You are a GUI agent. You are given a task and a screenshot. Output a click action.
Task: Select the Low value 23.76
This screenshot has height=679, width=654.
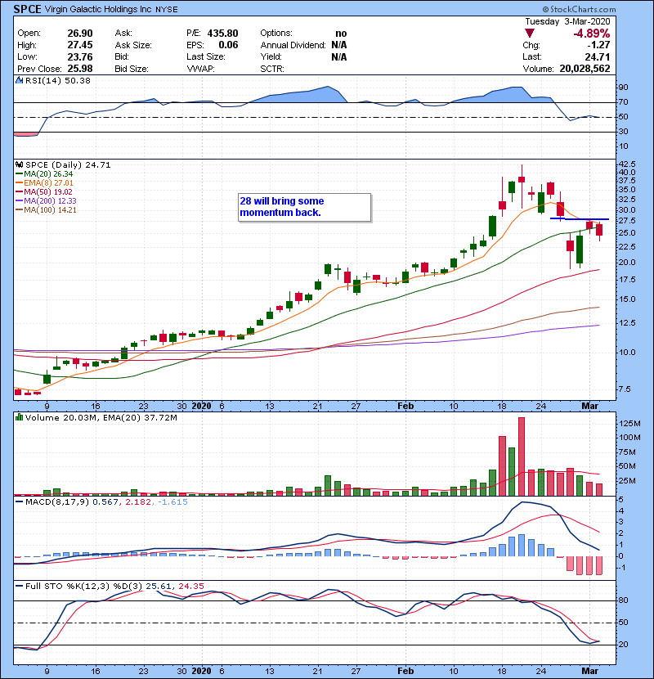80,57
